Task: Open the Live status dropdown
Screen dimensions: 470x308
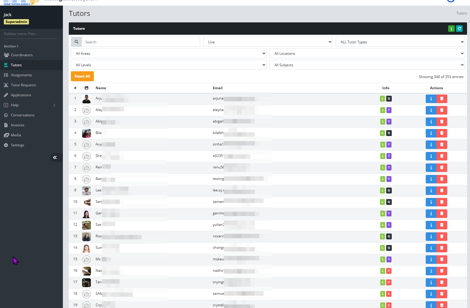Action: point(267,42)
